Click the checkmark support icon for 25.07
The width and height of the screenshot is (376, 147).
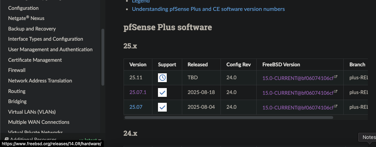pos(162,107)
